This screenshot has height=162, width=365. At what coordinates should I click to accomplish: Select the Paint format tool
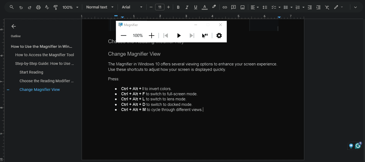coord(56,7)
